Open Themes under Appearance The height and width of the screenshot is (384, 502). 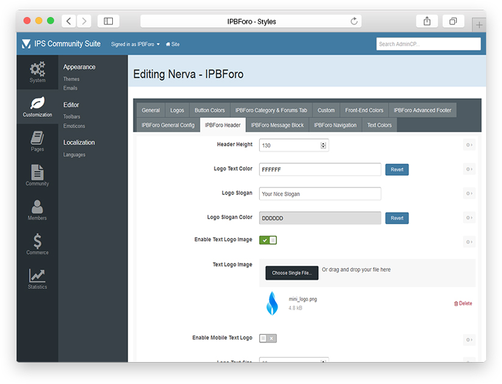pos(71,79)
